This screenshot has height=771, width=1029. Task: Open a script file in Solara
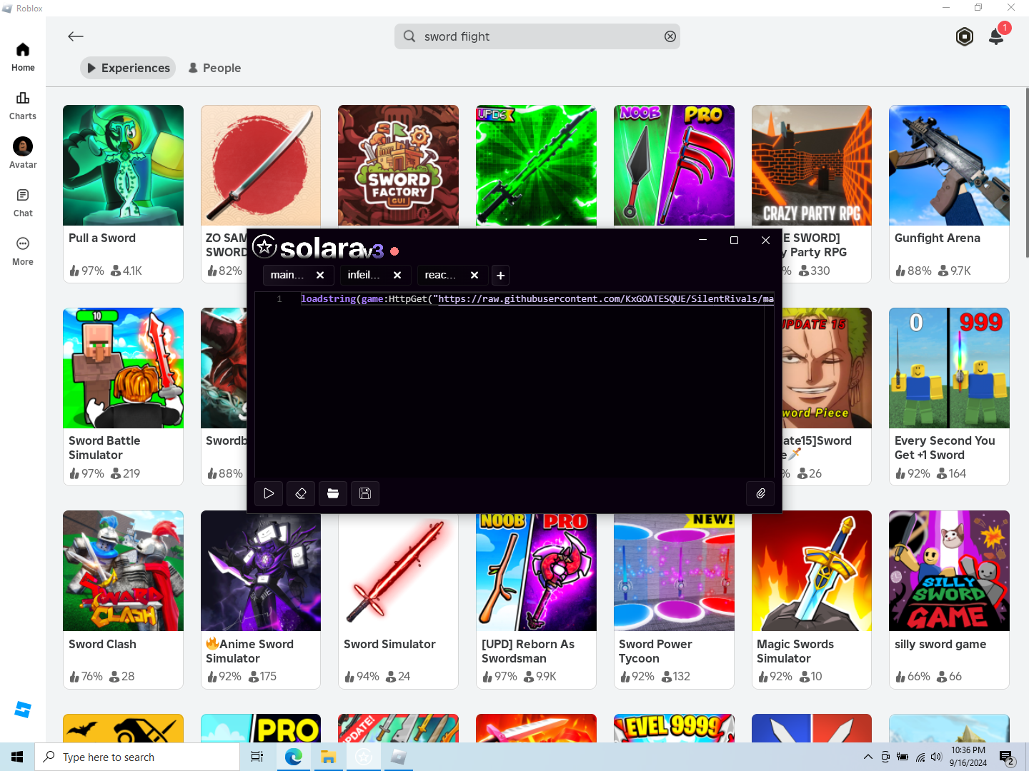[x=333, y=493]
